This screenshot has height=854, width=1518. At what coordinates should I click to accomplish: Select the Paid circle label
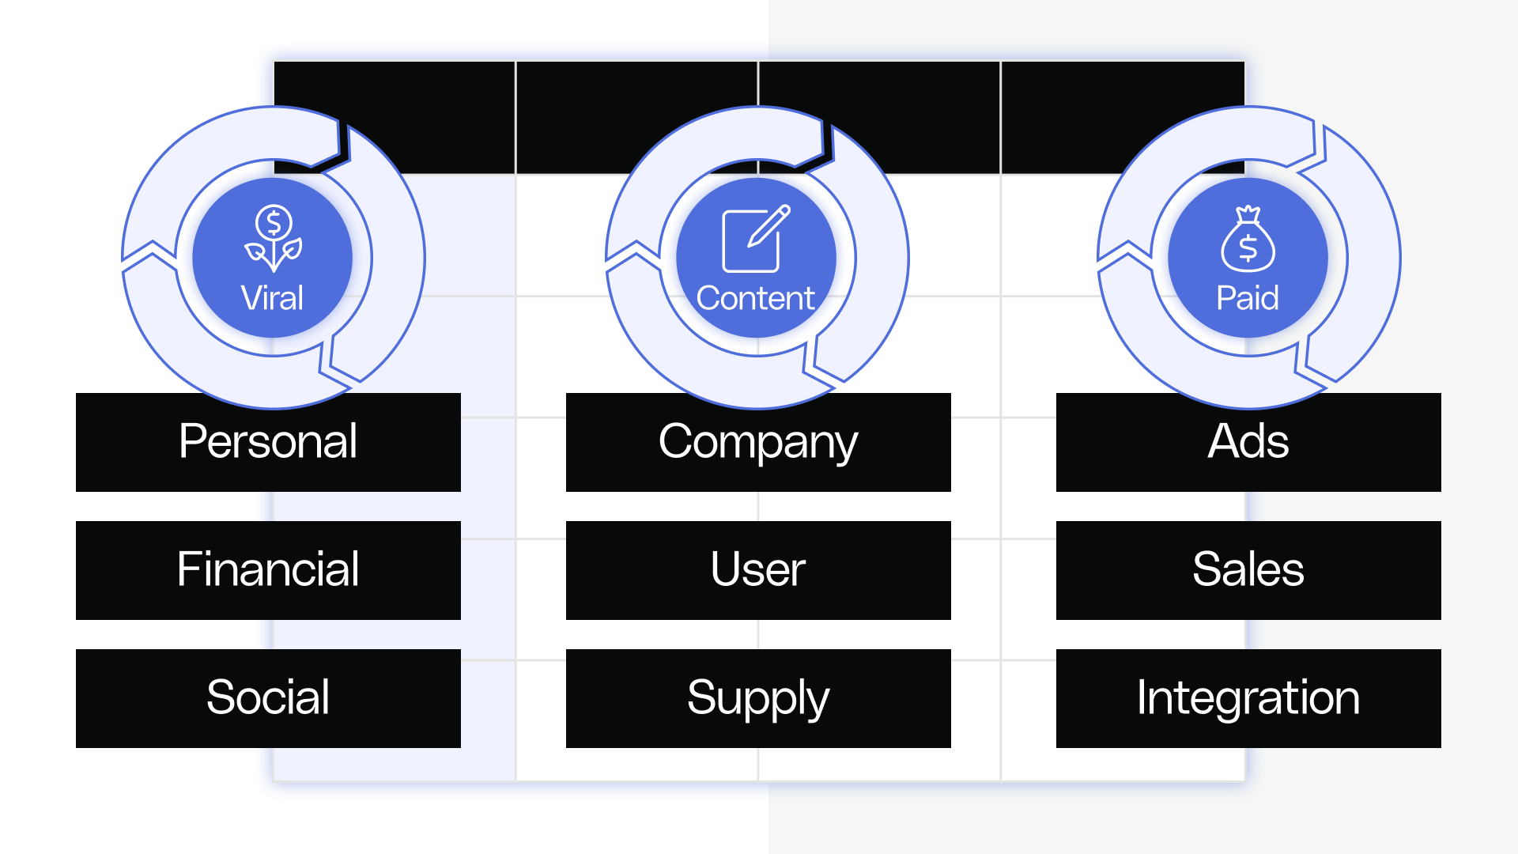click(1247, 298)
